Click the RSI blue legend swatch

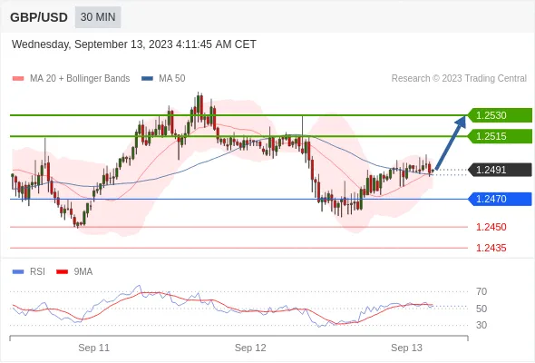pyautogui.click(x=18, y=272)
